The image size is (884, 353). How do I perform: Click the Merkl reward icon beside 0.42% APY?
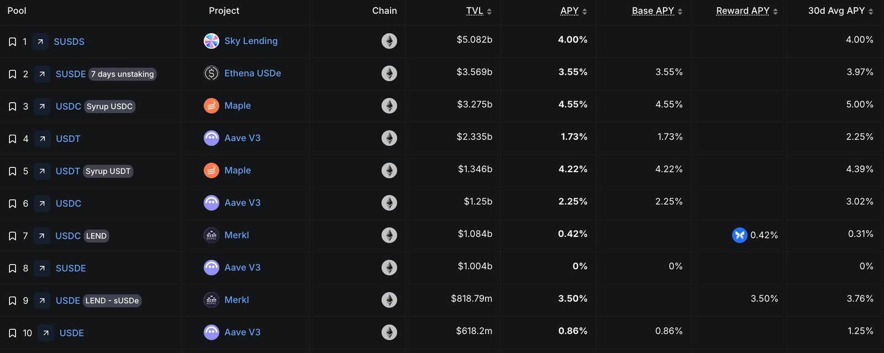(739, 235)
